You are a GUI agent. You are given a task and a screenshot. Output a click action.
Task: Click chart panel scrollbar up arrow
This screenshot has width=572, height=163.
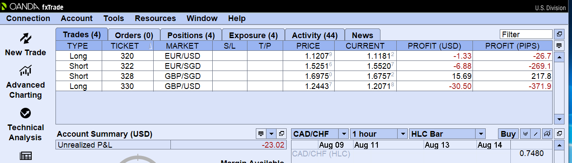(x=559, y=145)
